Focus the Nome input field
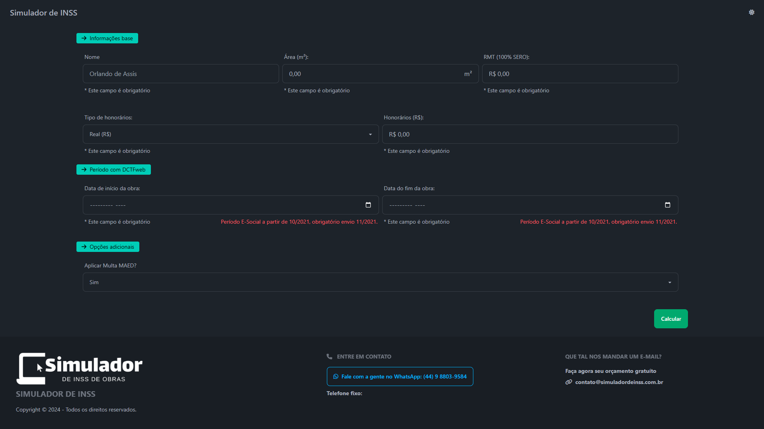764x429 pixels. [x=181, y=74]
